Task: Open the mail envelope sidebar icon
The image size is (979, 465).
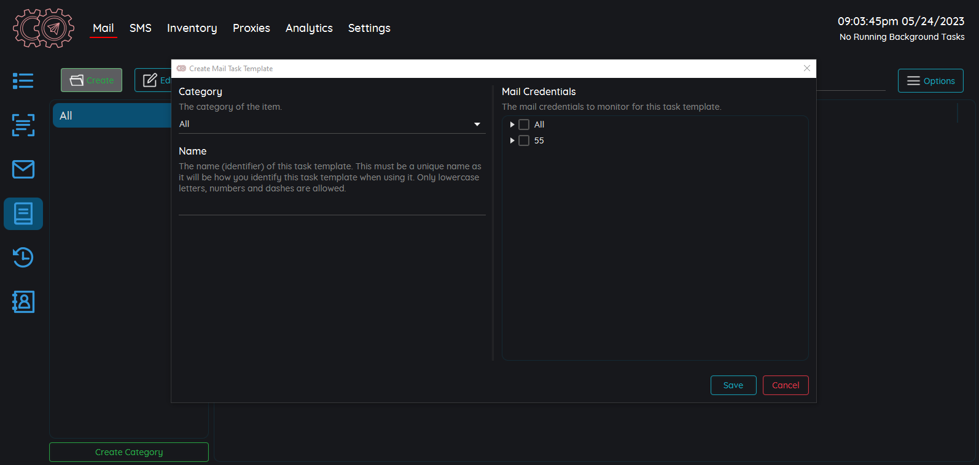Action: (23, 169)
